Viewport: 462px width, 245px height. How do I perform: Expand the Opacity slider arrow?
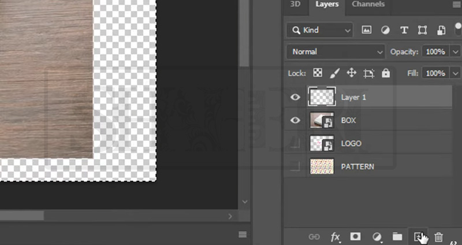[x=455, y=51]
